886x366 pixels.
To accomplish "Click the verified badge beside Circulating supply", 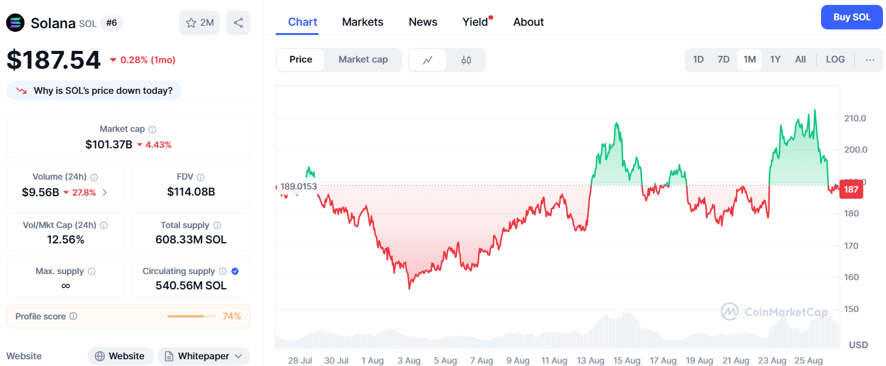I will click(x=233, y=271).
